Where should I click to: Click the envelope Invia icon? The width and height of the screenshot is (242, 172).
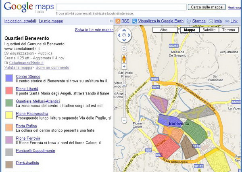click(x=211, y=21)
